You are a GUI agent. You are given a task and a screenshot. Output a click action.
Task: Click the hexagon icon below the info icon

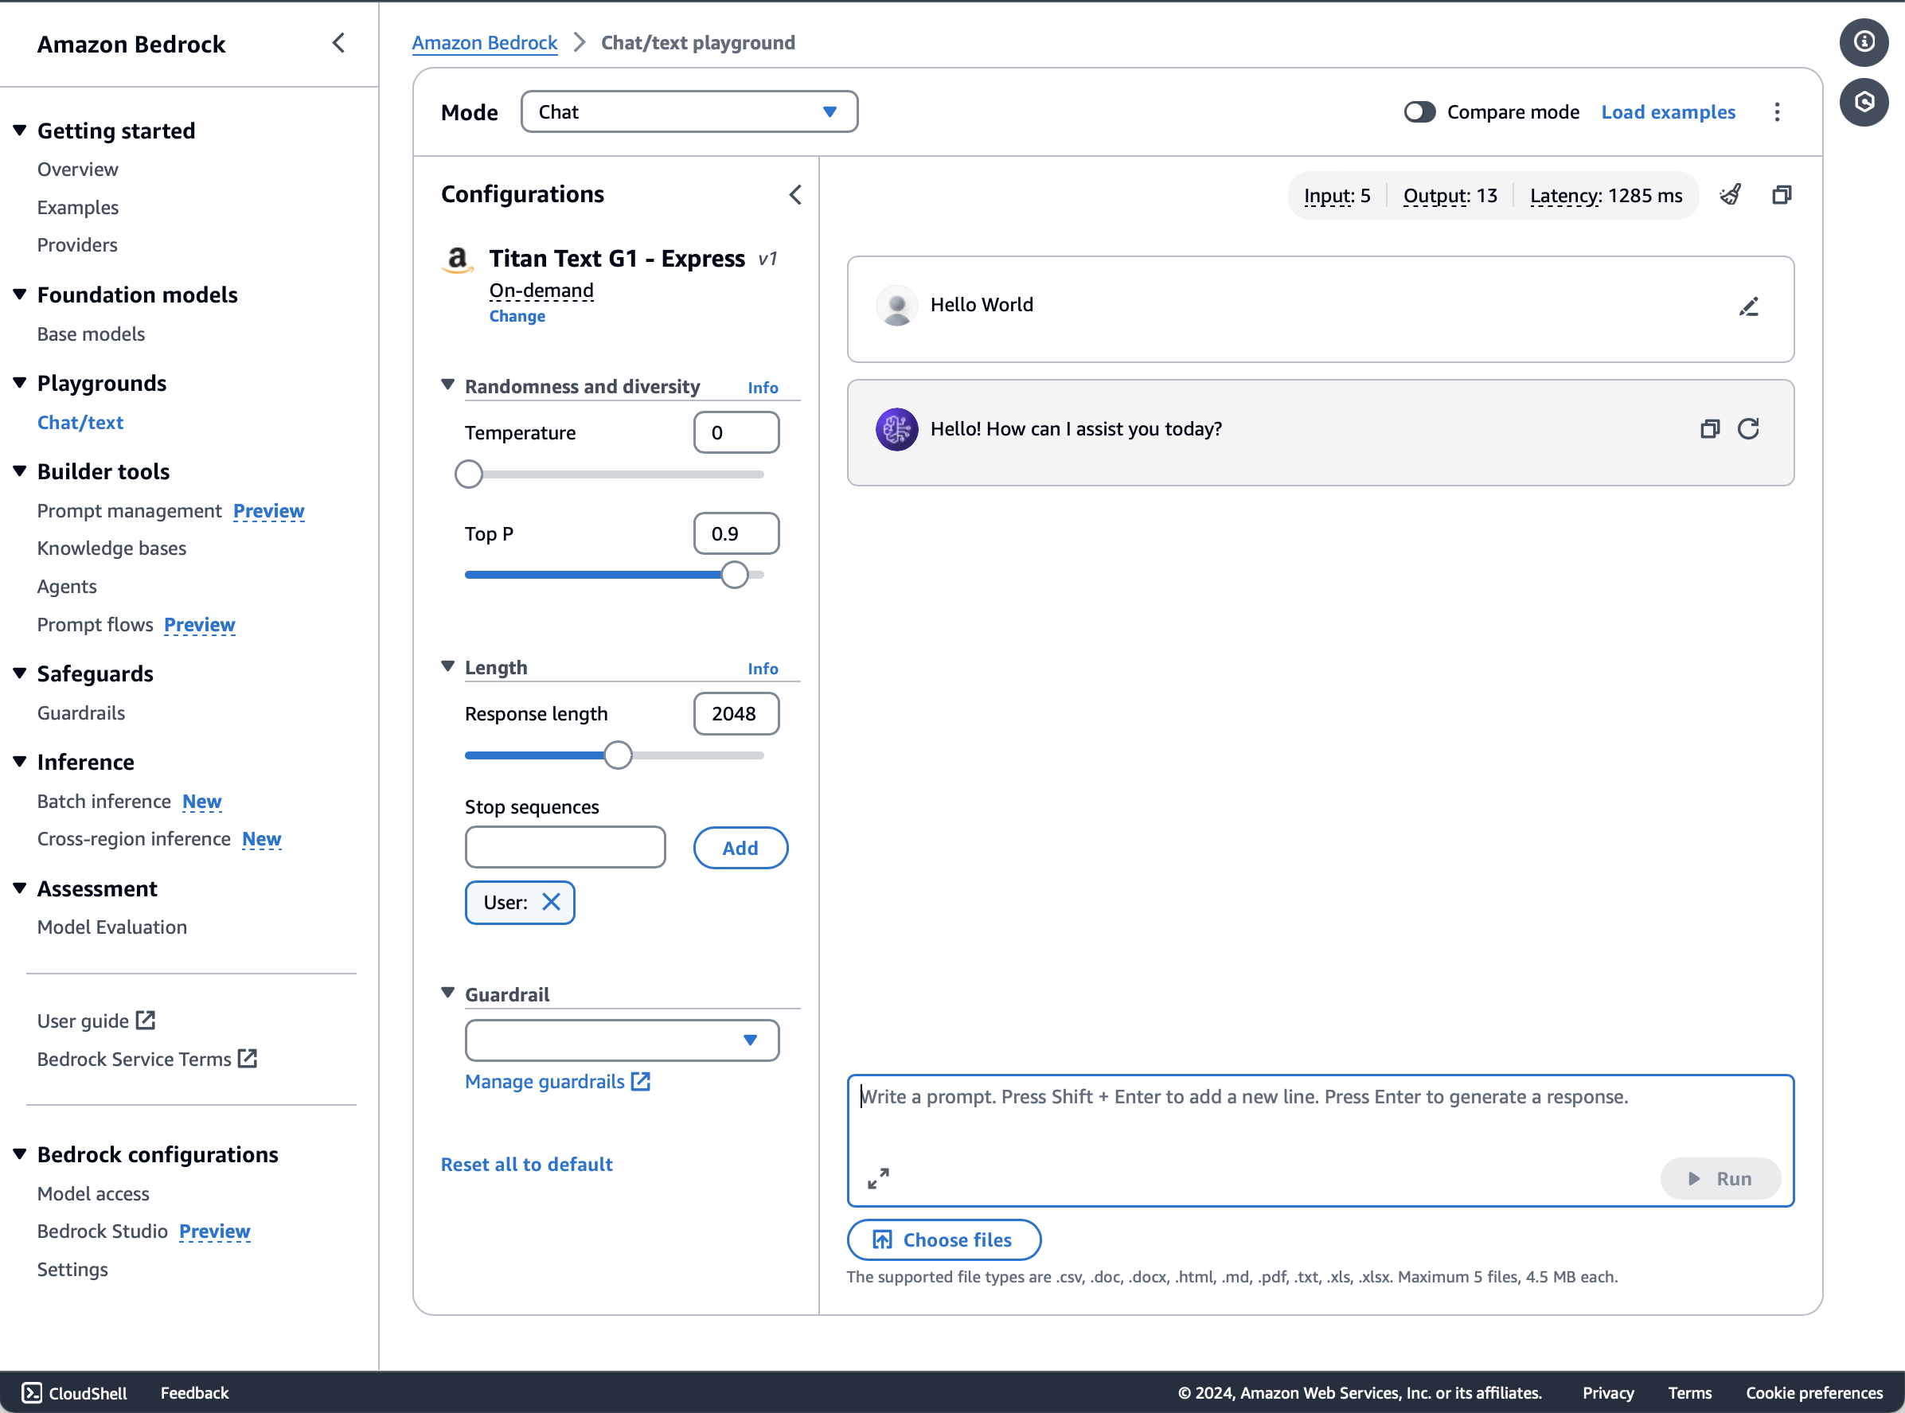point(1864,103)
